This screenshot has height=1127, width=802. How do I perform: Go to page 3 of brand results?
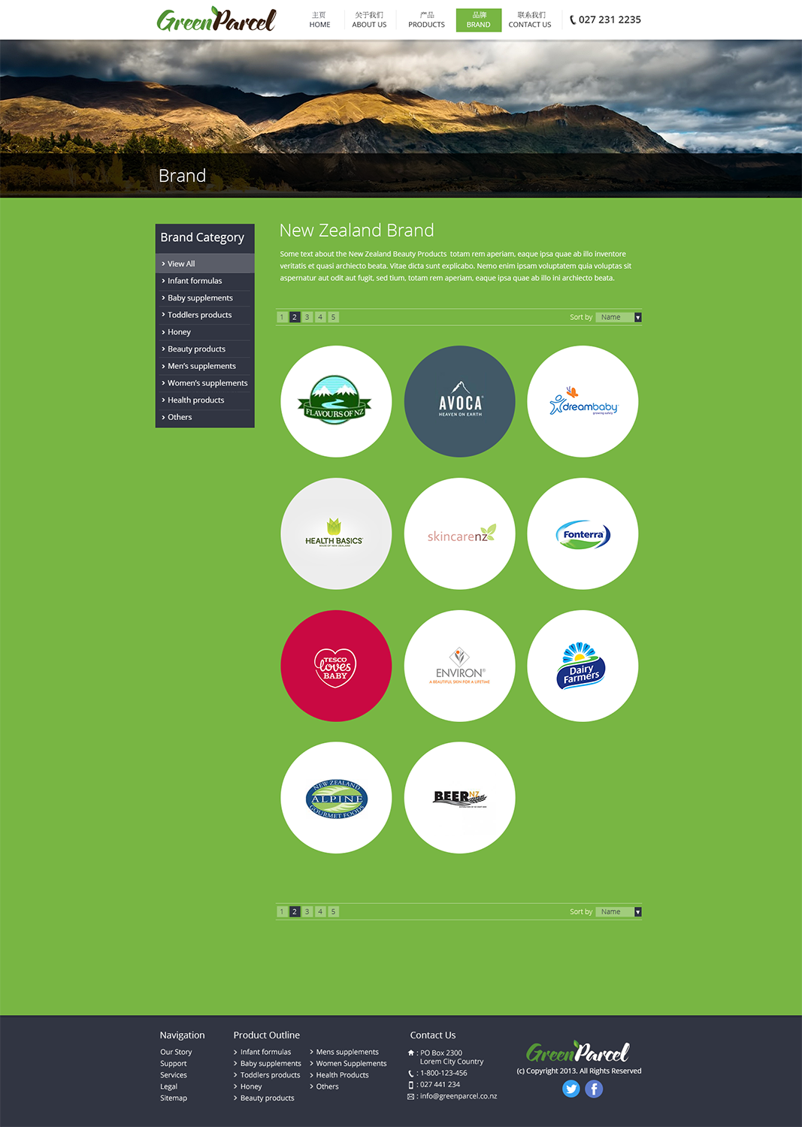pyautogui.click(x=307, y=317)
